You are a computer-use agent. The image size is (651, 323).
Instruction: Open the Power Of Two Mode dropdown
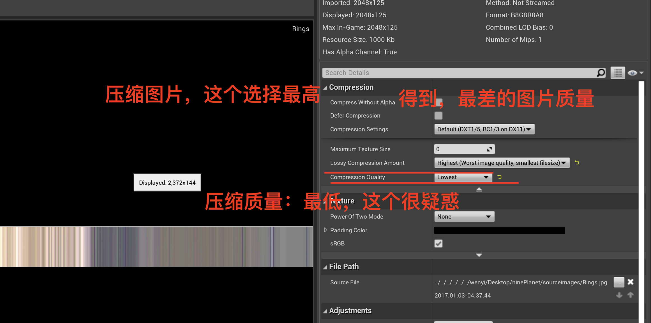464,217
